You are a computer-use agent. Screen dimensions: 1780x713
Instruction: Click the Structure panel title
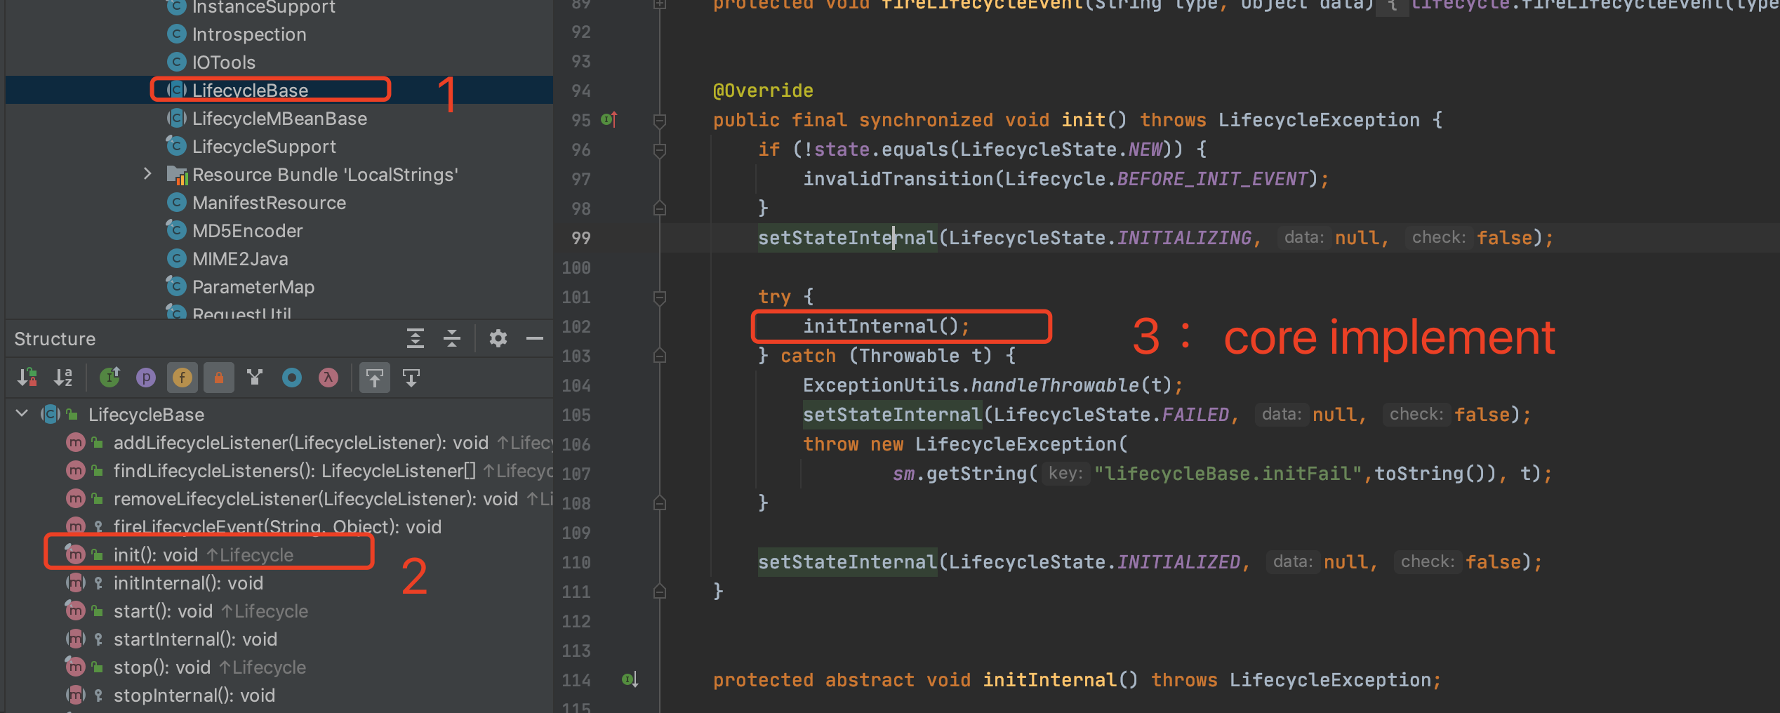click(55, 338)
